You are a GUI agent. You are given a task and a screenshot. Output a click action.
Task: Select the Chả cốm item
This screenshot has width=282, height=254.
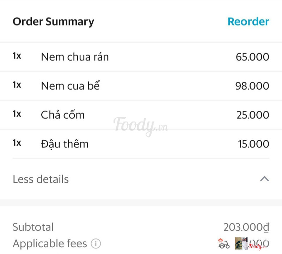click(63, 115)
